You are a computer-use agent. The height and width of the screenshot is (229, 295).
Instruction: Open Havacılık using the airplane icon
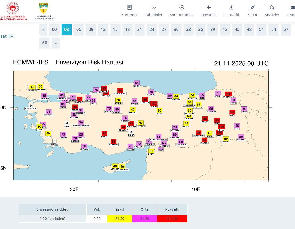[x=209, y=7]
